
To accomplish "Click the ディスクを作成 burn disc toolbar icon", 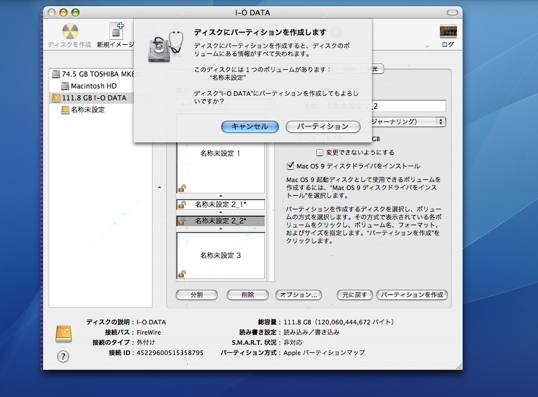I will [70, 32].
